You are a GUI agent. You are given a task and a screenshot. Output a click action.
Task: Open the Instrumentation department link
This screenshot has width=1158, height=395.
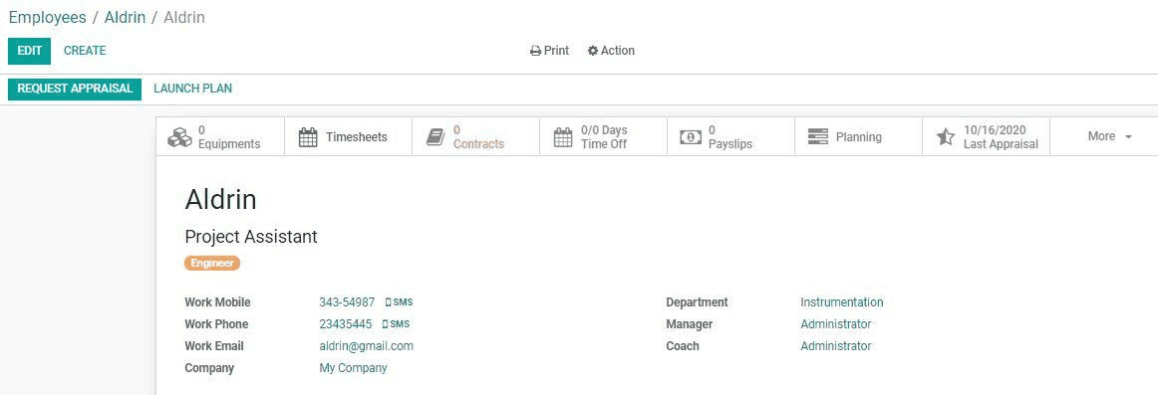pyautogui.click(x=842, y=302)
